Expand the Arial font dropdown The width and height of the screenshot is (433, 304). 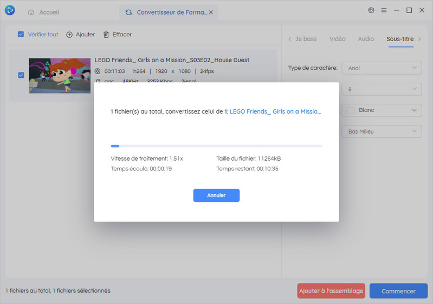coord(382,68)
